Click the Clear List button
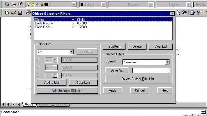This screenshot has height=116, width=207. click(160, 46)
